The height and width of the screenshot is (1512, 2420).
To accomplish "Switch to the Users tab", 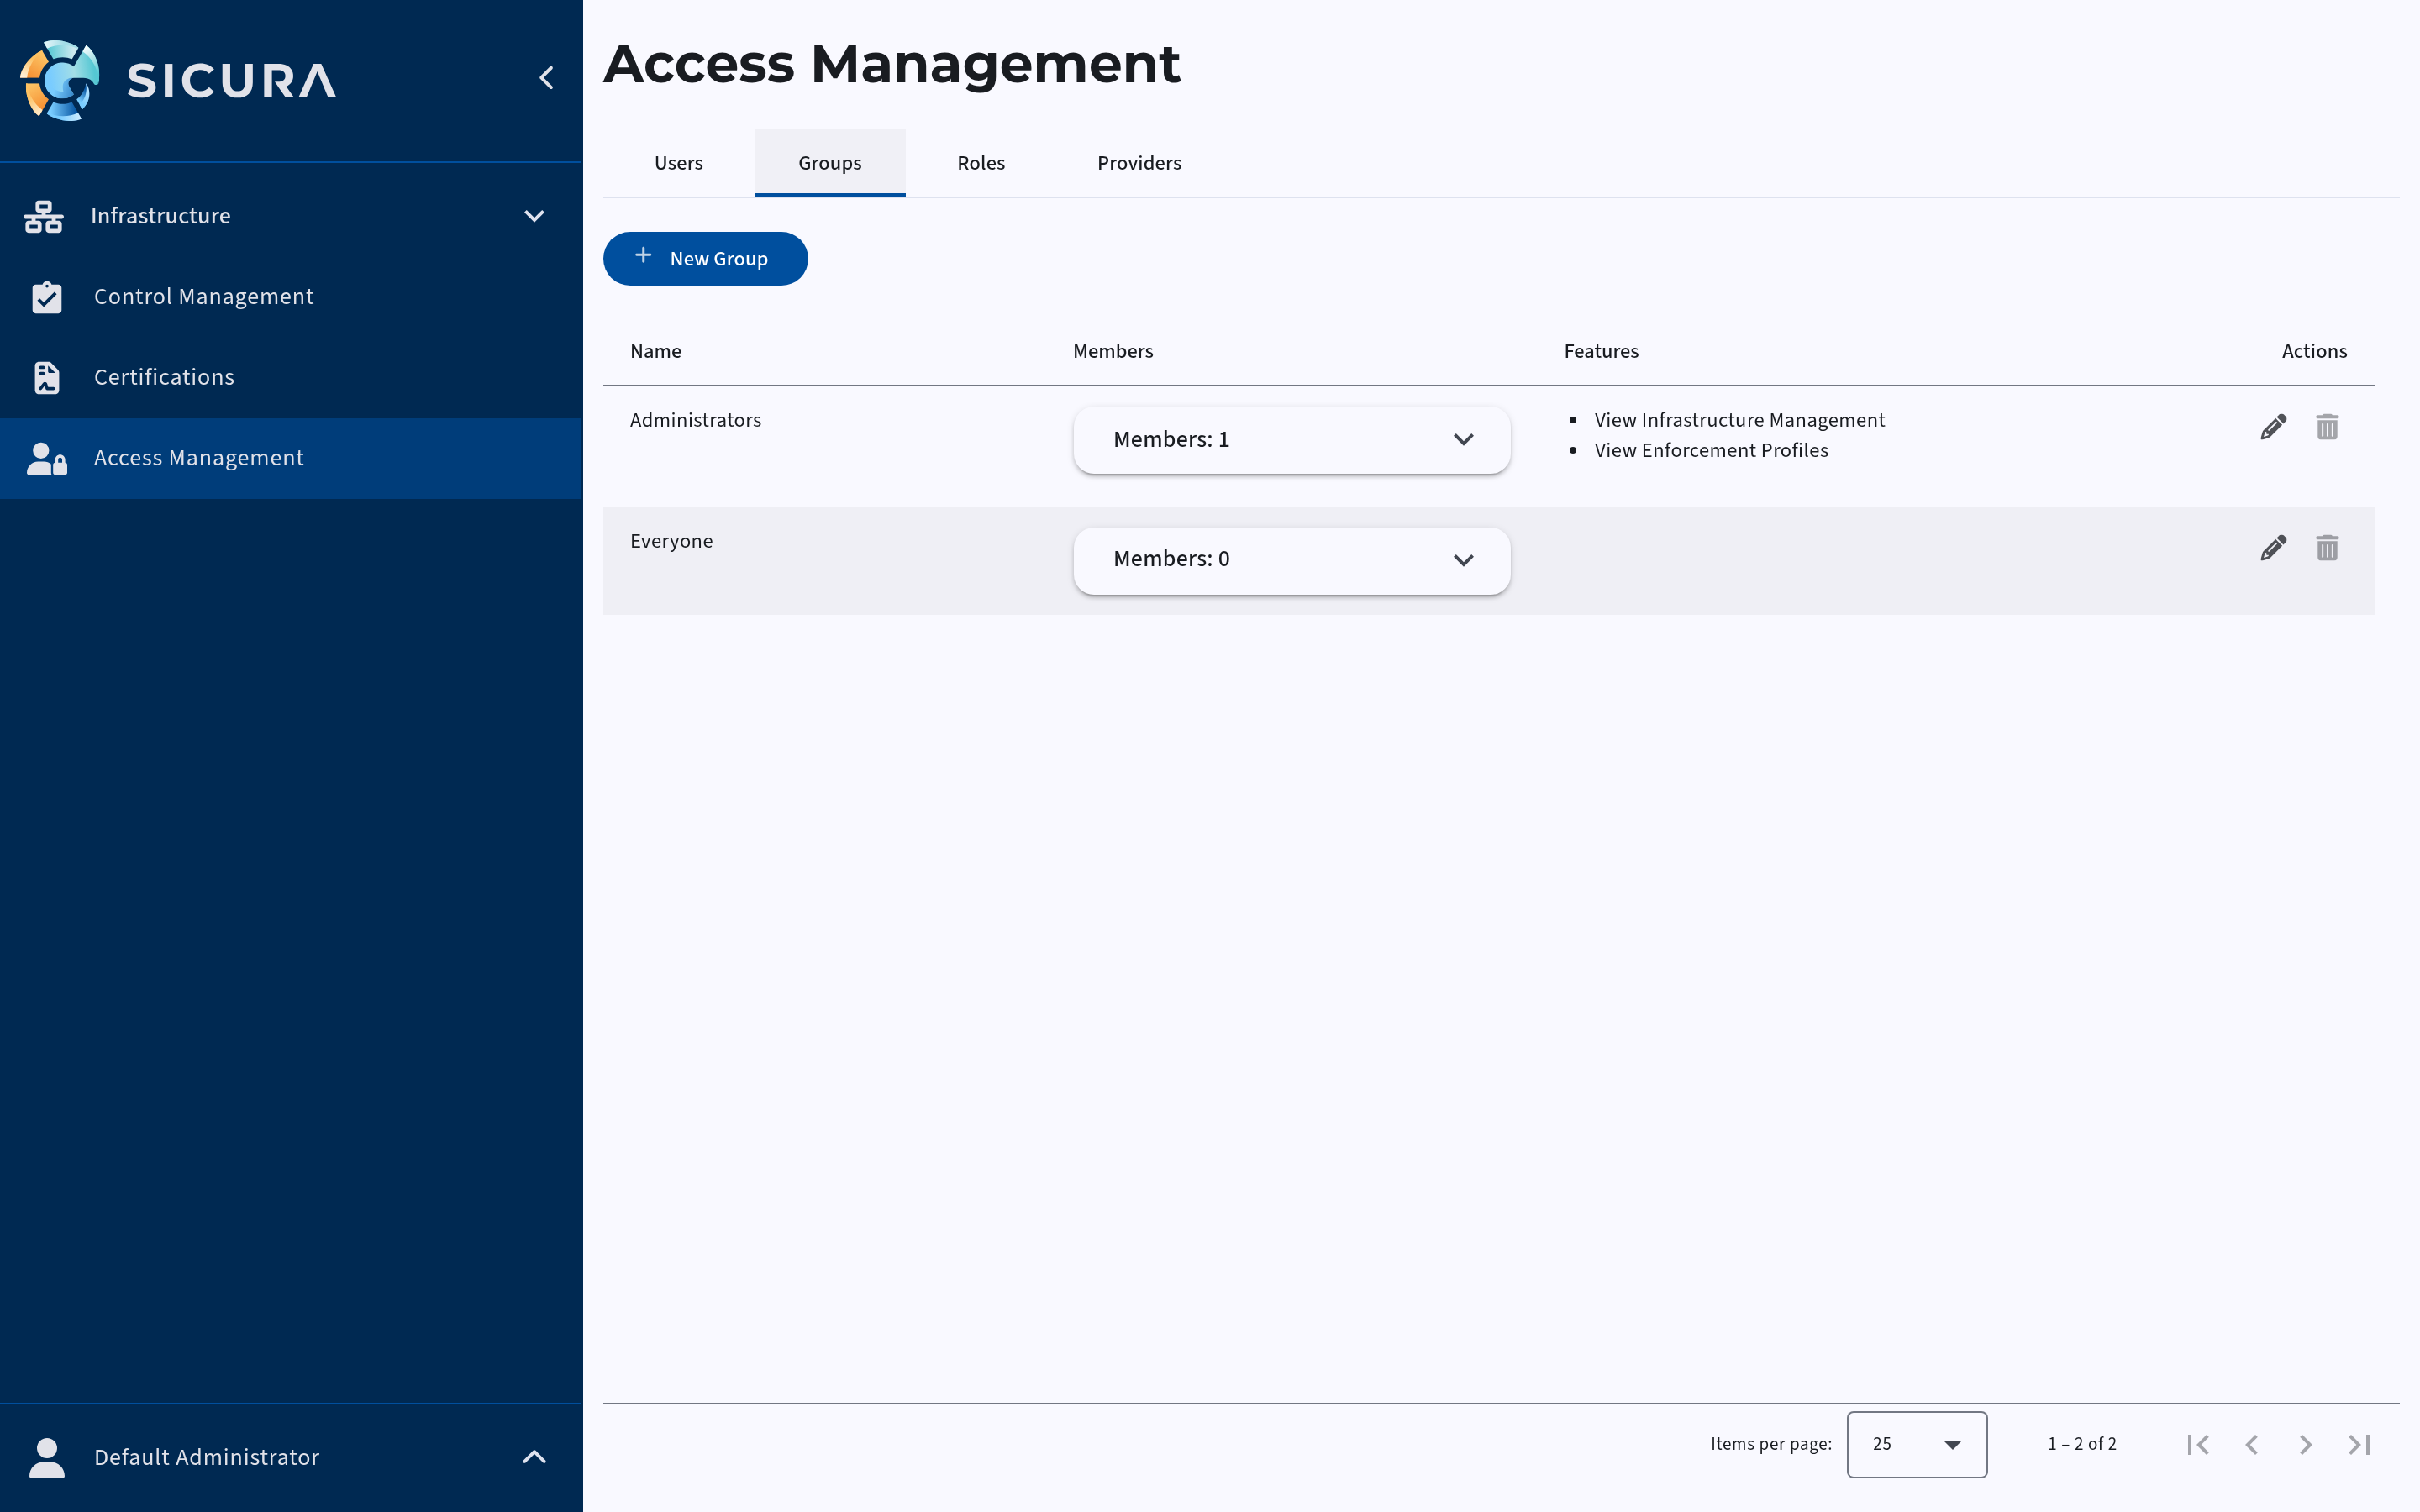I will point(678,163).
